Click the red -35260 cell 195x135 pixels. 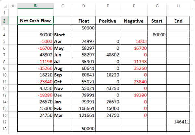[35, 68]
